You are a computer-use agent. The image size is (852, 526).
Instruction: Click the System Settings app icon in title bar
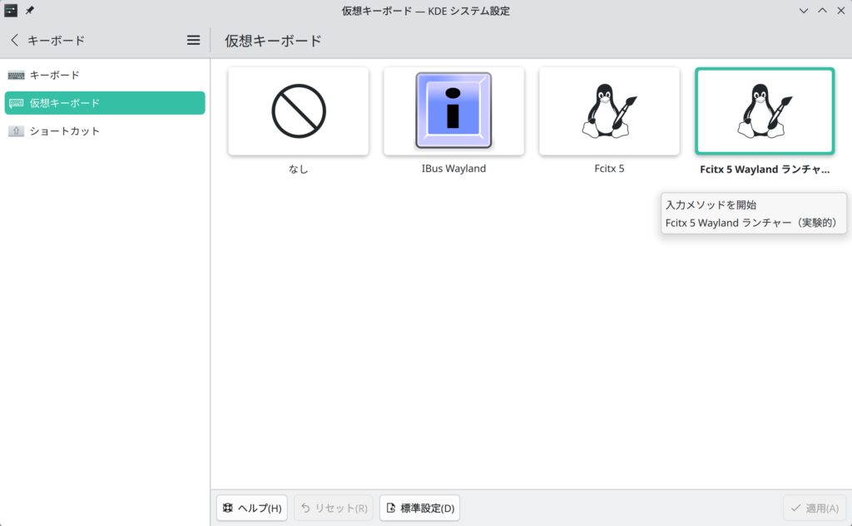(x=11, y=11)
